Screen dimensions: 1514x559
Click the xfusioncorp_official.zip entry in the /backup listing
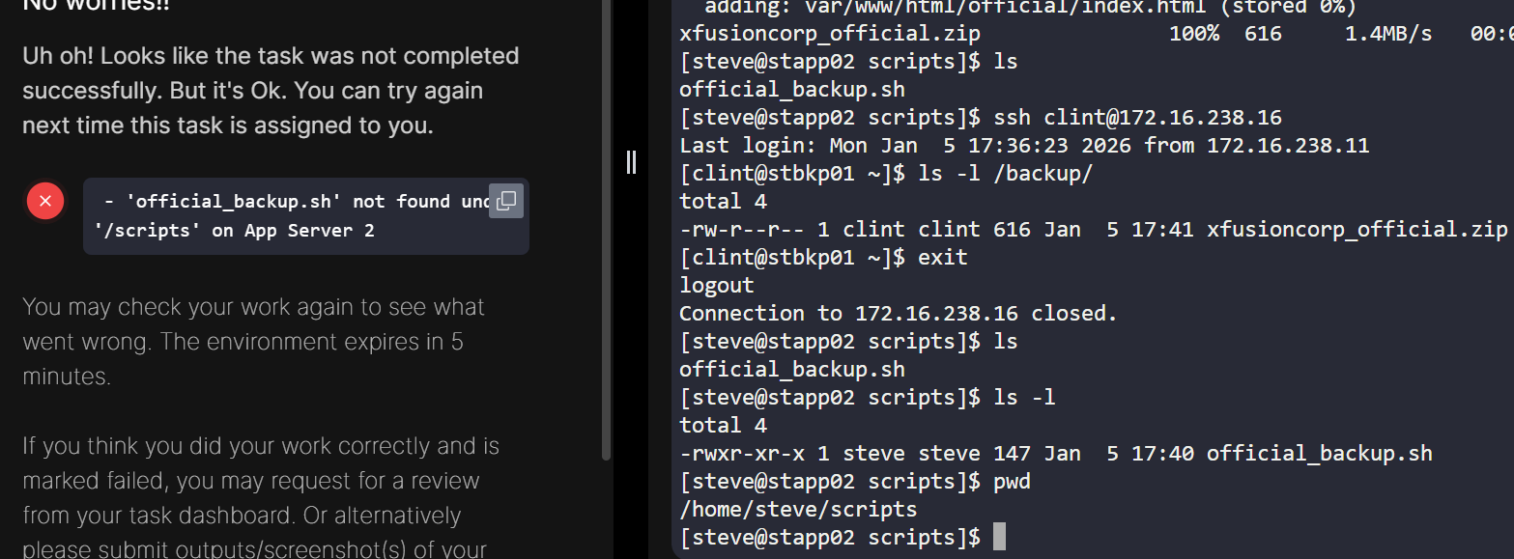click(1357, 230)
